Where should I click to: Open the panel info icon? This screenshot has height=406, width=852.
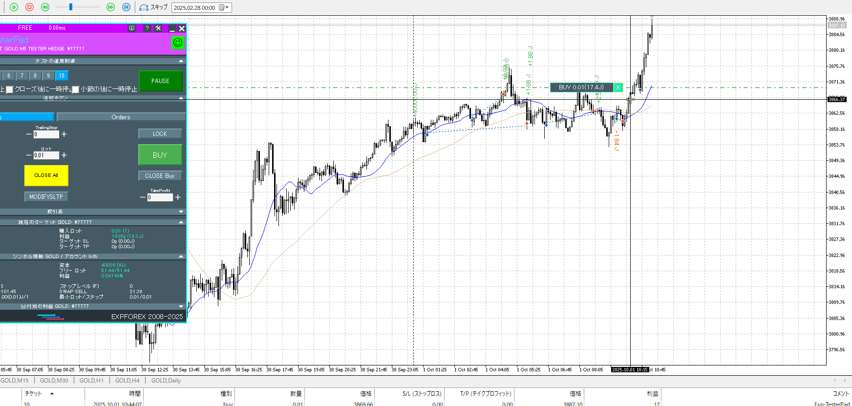point(132,28)
